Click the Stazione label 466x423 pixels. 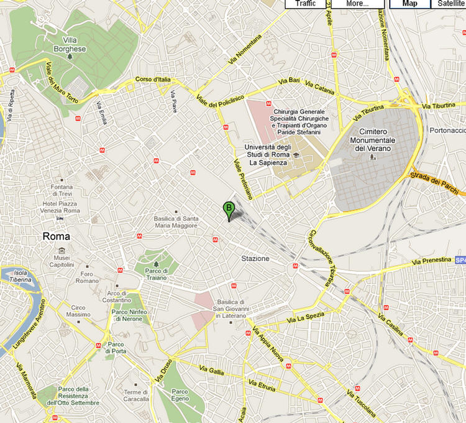click(255, 258)
